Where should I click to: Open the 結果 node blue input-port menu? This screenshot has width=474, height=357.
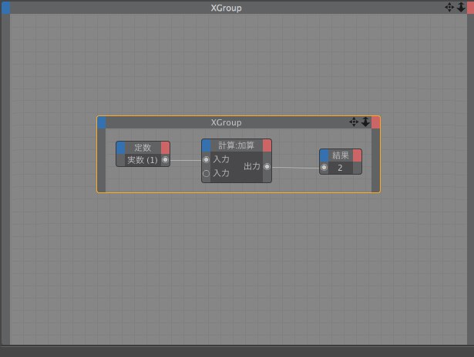point(324,155)
